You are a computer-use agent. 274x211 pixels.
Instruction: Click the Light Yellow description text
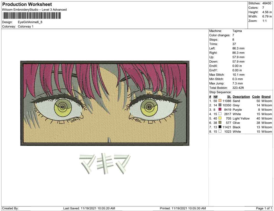click(x=241, y=118)
